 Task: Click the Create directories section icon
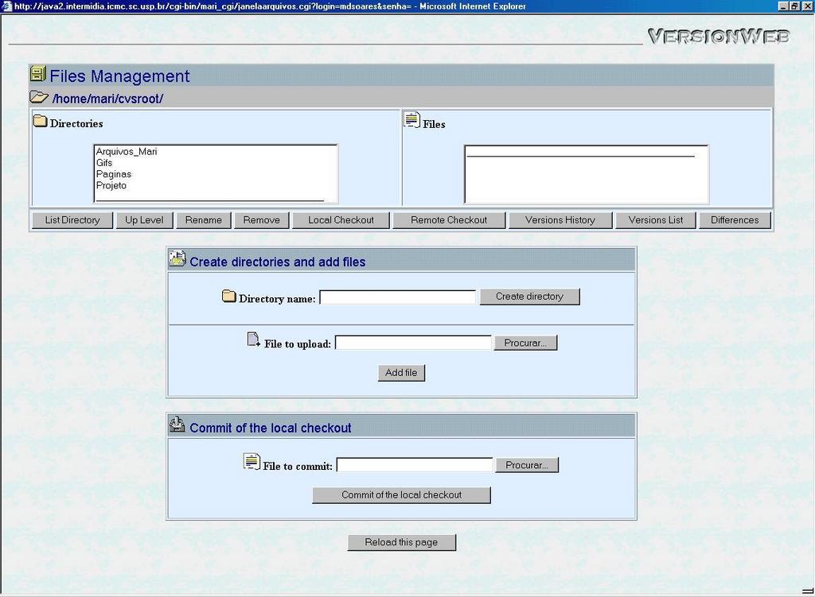tap(177, 259)
